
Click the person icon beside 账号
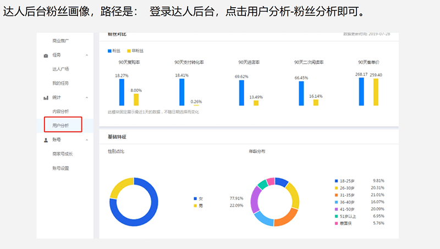coord(46,140)
